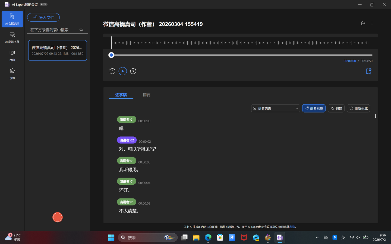391x244 pixels.
Task: Click the search magnifier icon in recording list
Action: point(81,30)
